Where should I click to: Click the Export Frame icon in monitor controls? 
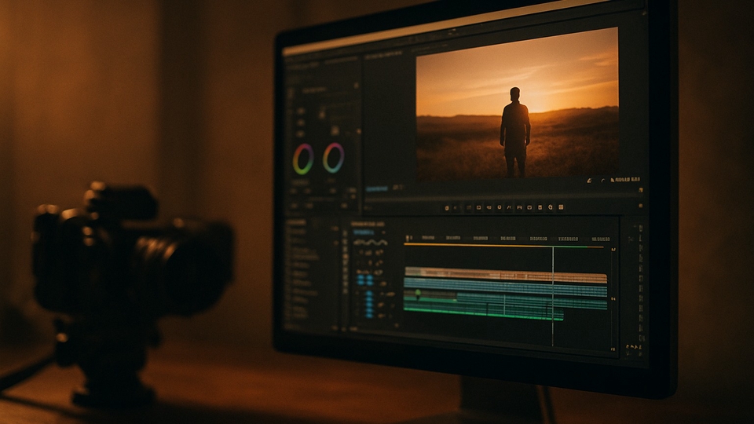[550, 208]
